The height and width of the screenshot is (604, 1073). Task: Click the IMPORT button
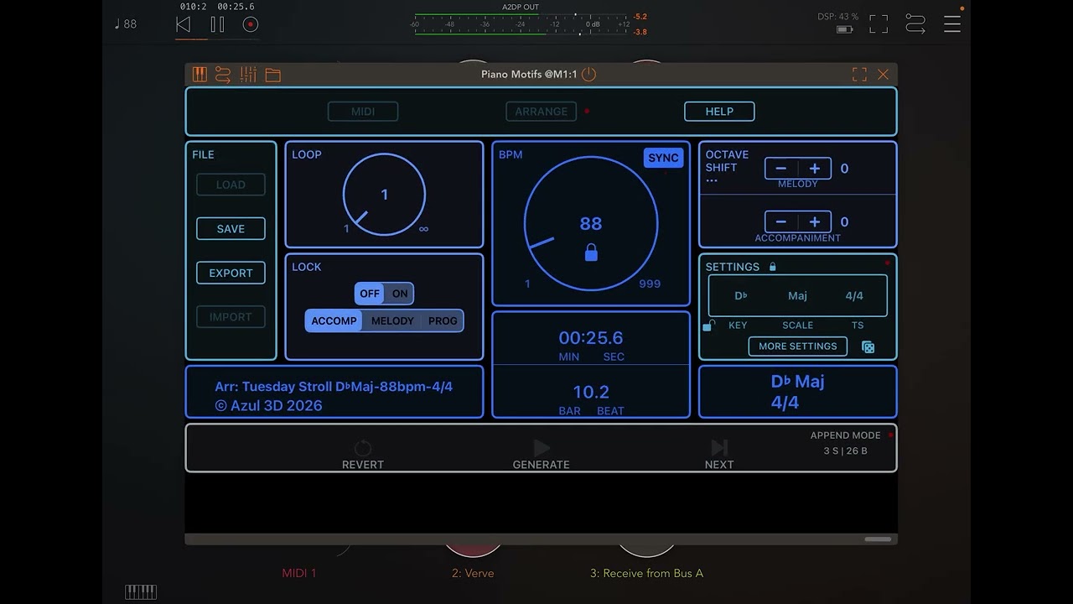(231, 317)
